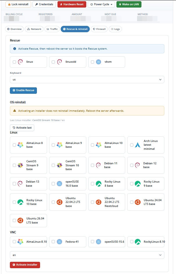Click the VNC AlmaLinux-8.10 logo
Image resolution: width=176 pixels, height=274 pixels.
point(20,242)
